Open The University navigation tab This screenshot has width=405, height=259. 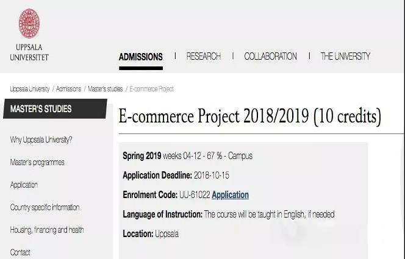[x=345, y=56]
